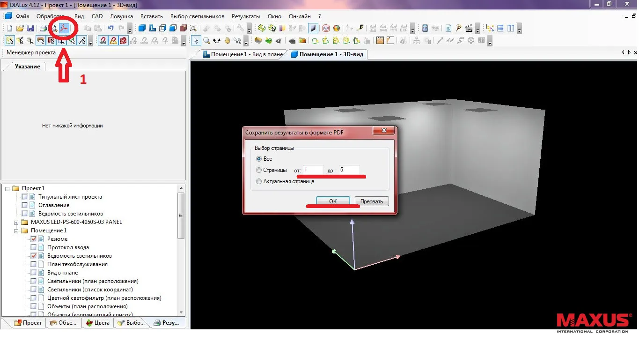The height and width of the screenshot is (342, 639).
Task: Confirm PDF export with OK button
Action: [x=333, y=201]
